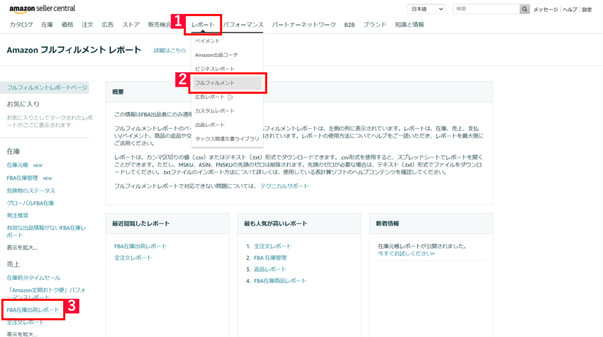Screen dimensions: 603x337
Task: Click the amazon seller central logo
Action: (x=42, y=8)
